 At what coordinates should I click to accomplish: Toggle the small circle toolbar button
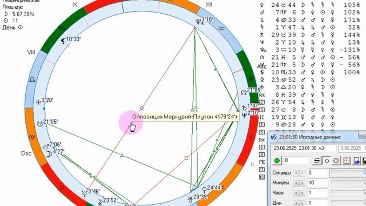(x=327, y=161)
